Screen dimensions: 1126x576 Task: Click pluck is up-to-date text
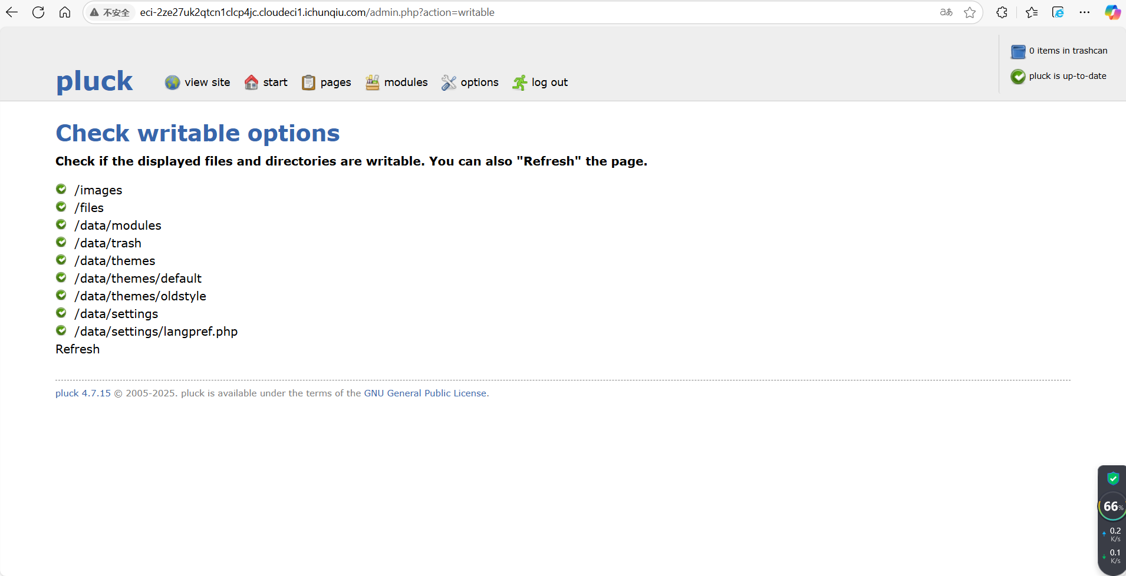click(1068, 76)
